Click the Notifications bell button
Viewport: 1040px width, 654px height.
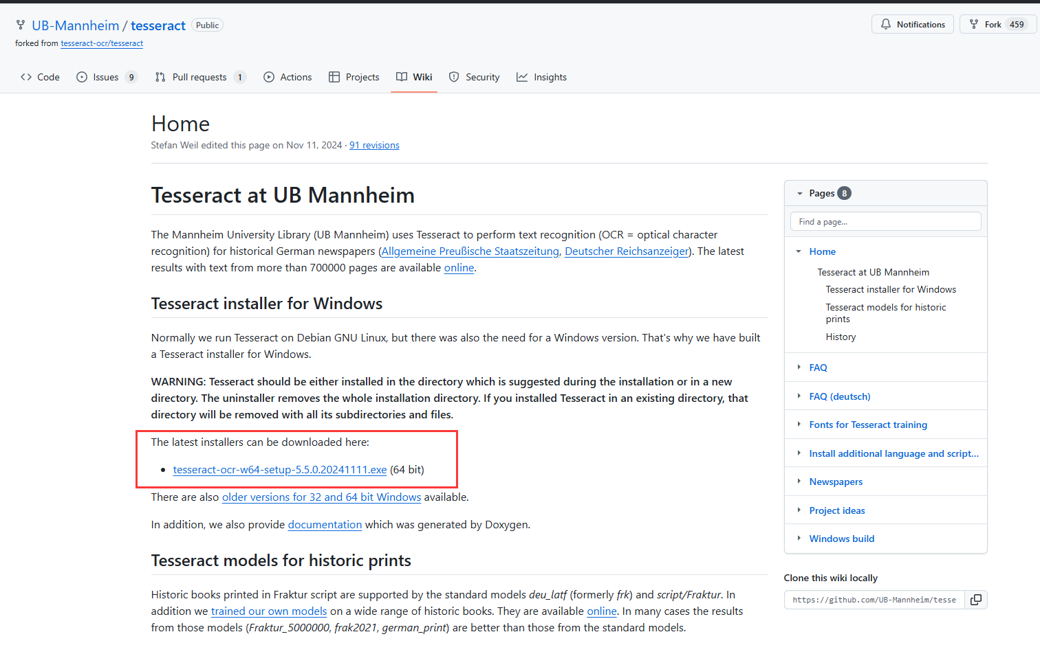pos(913,25)
